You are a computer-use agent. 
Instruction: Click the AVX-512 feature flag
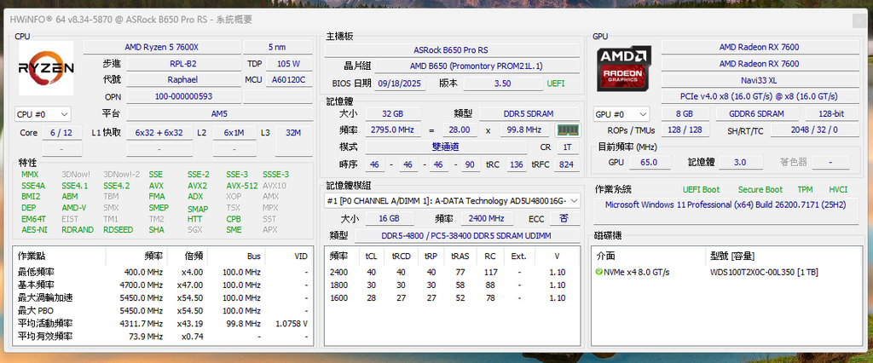coord(241,186)
